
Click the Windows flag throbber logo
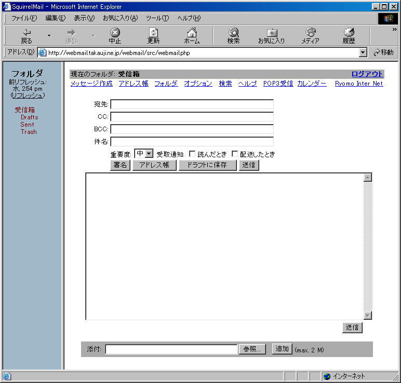click(388, 18)
